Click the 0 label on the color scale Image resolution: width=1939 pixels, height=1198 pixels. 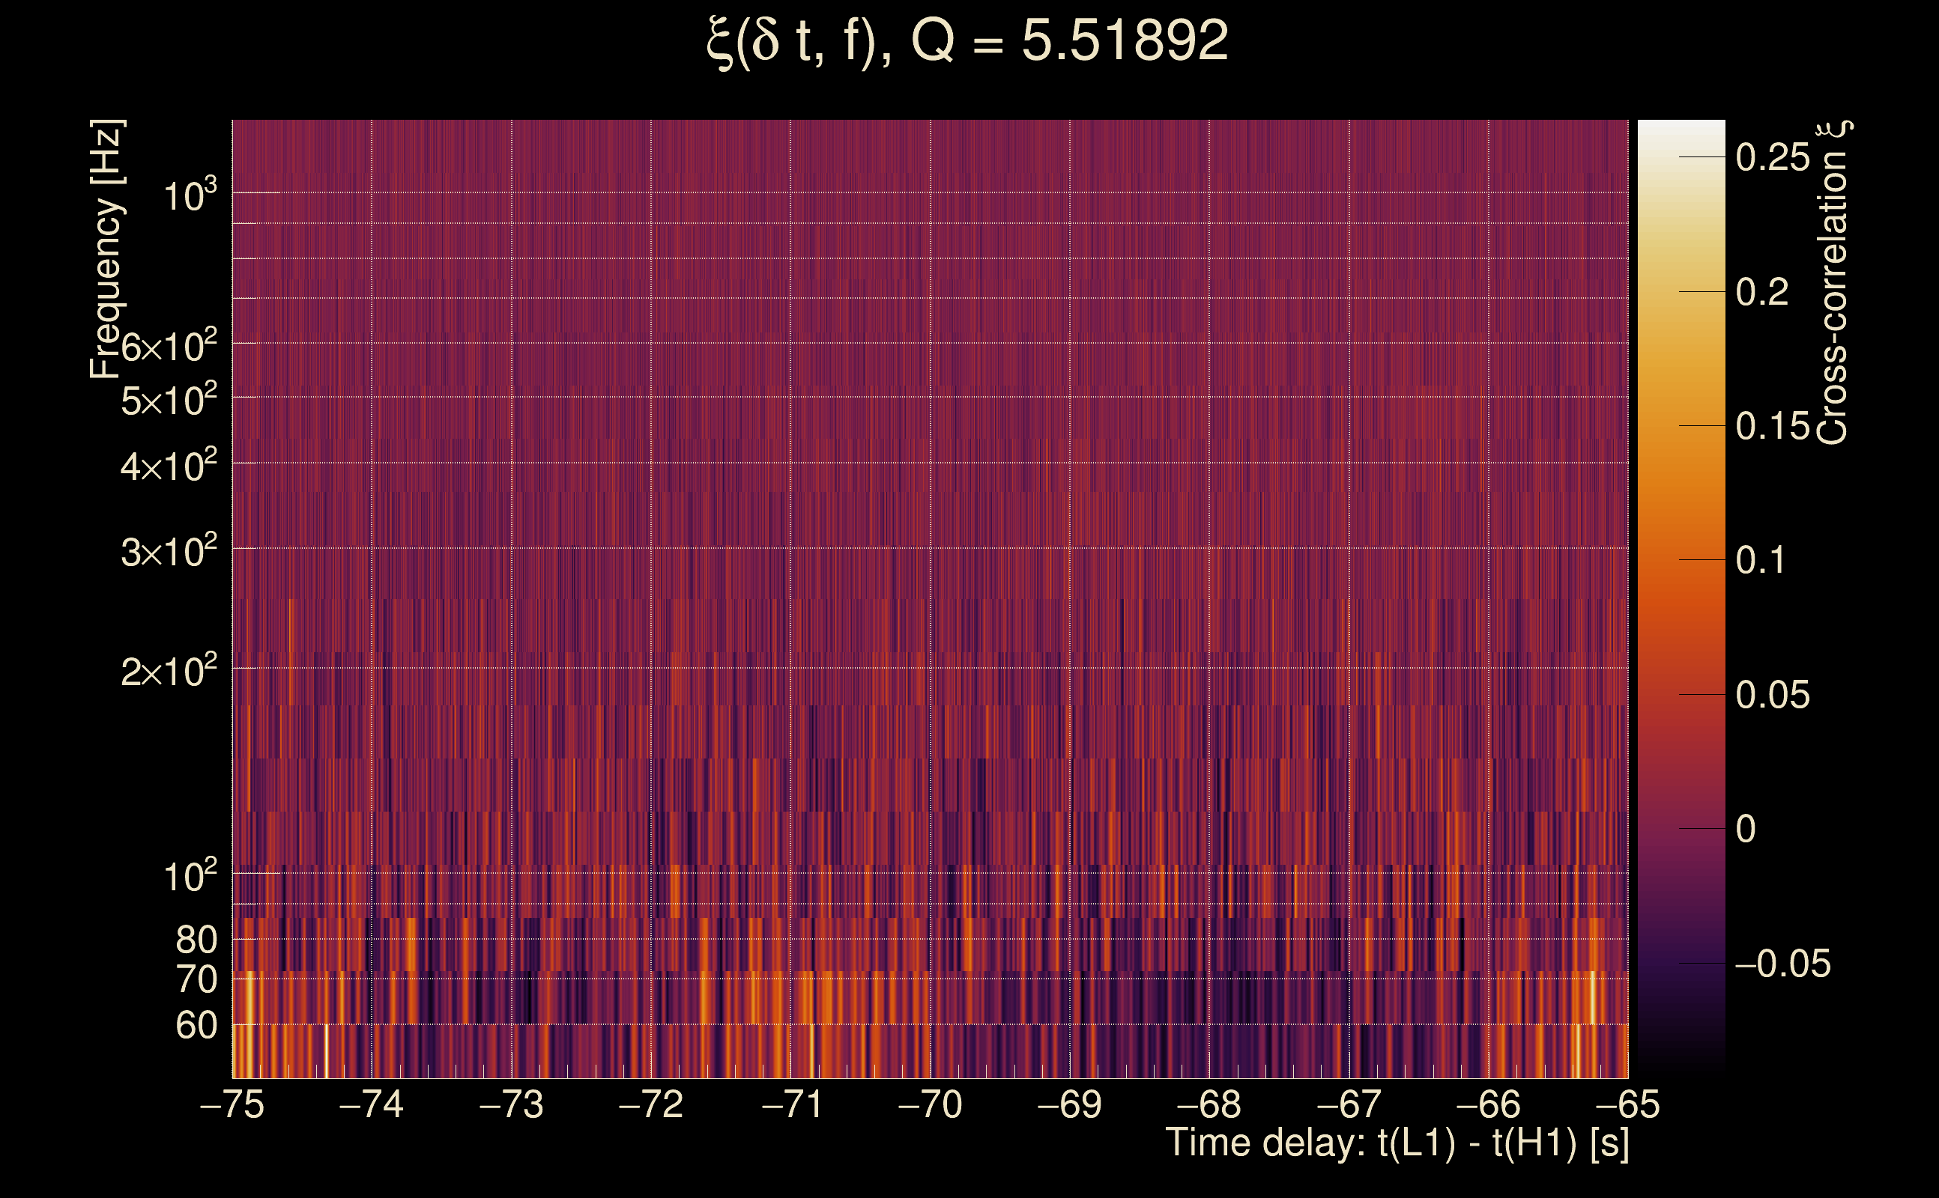pyautogui.click(x=1745, y=830)
